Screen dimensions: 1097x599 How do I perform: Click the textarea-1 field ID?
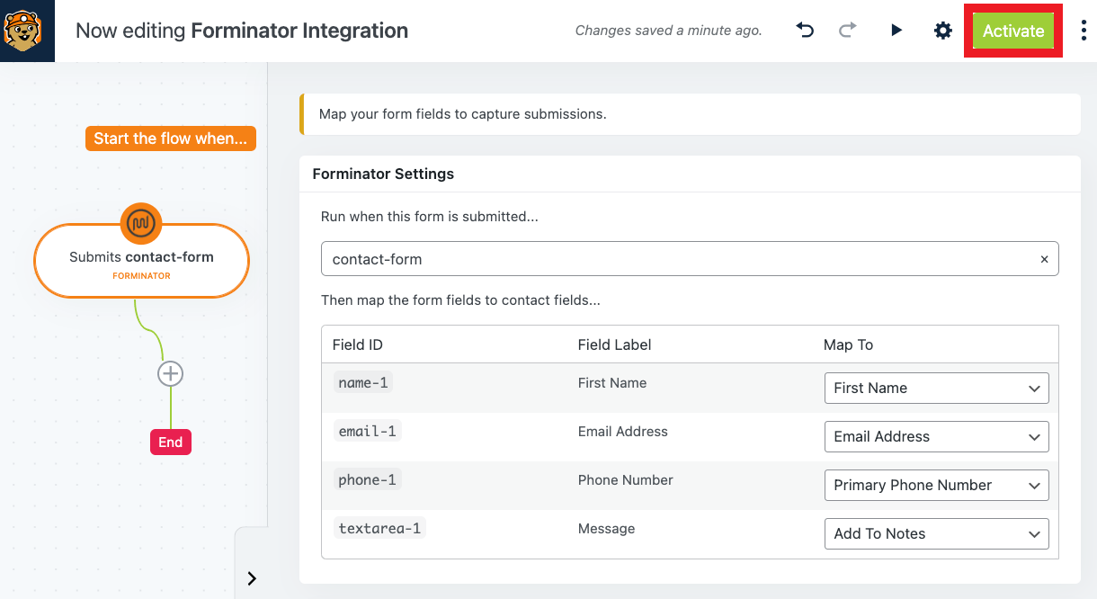[x=379, y=529]
